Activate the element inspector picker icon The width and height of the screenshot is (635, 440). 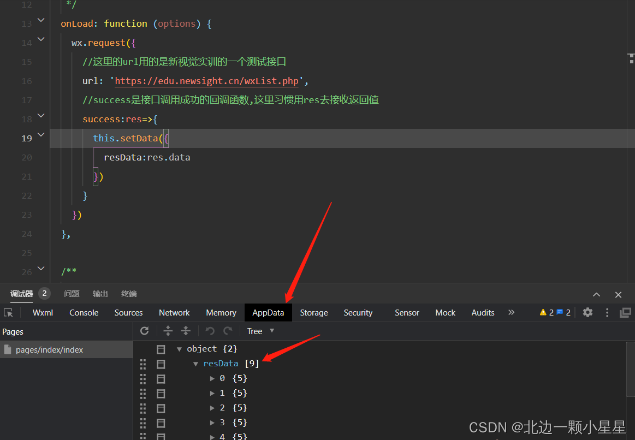9,312
